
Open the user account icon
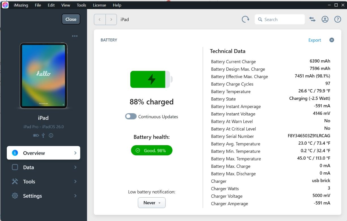click(x=325, y=19)
